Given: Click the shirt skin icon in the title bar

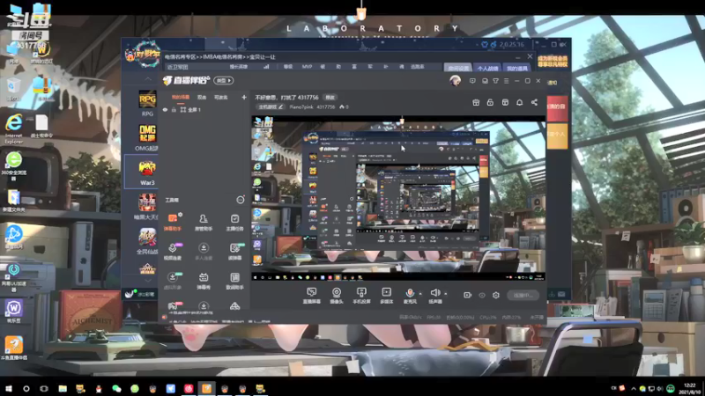Looking at the screenshot, I should coord(495,81).
